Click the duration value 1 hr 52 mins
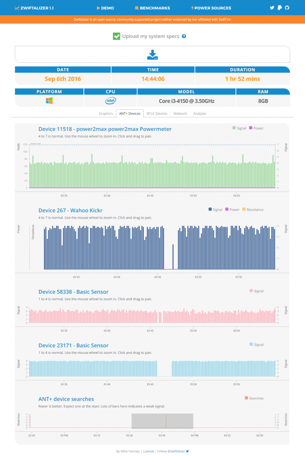 point(243,79)
